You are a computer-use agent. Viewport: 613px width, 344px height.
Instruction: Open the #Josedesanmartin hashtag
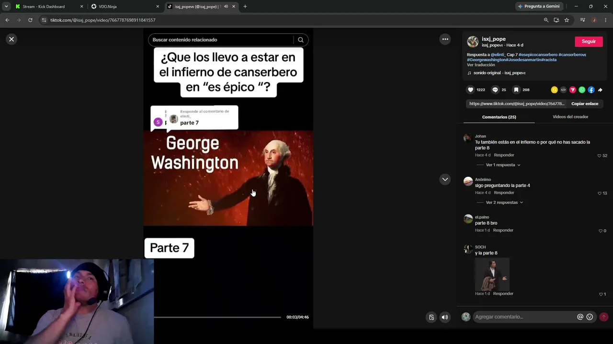pyautogui.click(x=523, y=60)
